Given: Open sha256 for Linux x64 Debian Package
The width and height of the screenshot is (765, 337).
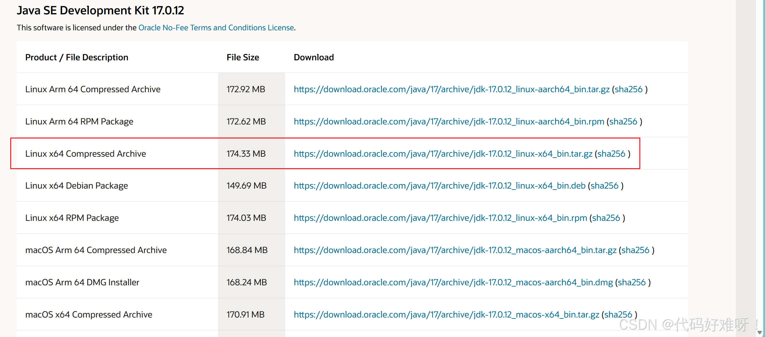Looking at the screenshot, I should [x=605, y=186].
